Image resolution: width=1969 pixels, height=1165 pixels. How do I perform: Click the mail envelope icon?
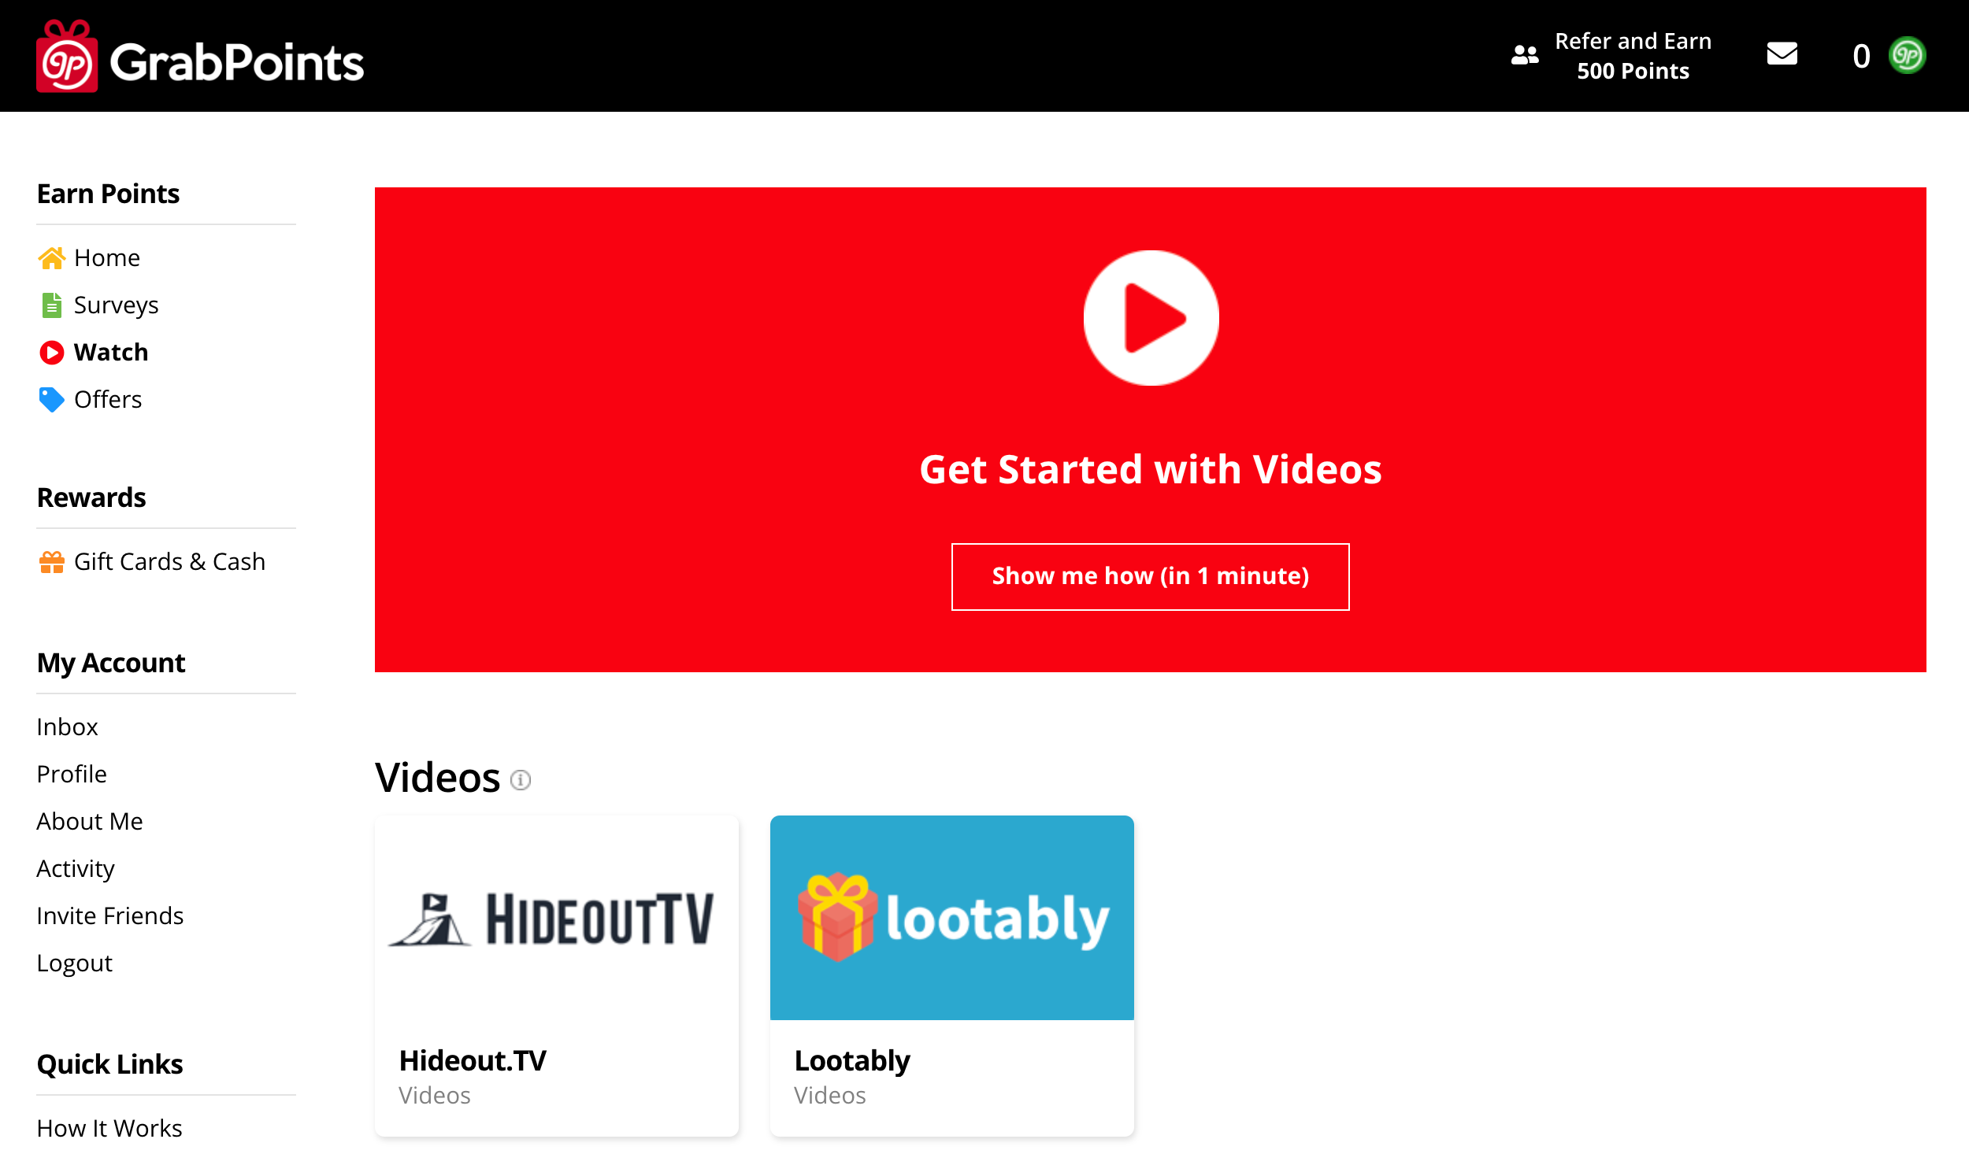(x=1780, y=55)
